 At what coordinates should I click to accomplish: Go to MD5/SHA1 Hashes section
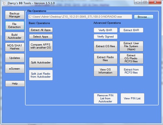click(x=15, y=47)
